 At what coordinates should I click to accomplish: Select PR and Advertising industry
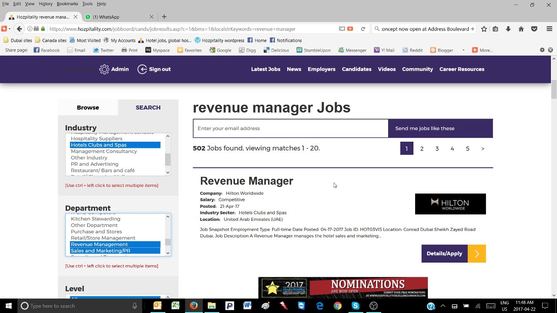click(x=115, y=164)
